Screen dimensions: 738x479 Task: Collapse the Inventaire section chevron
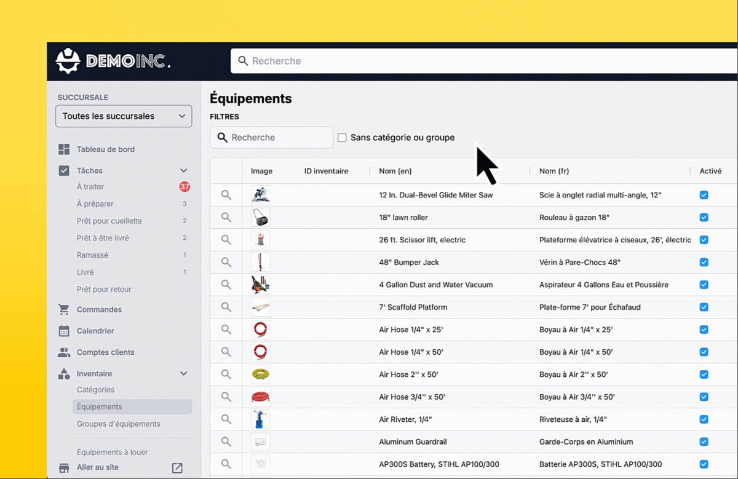pos(183,374)
